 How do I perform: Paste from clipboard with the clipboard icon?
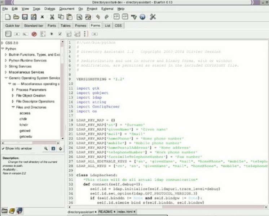coord(70,17)
